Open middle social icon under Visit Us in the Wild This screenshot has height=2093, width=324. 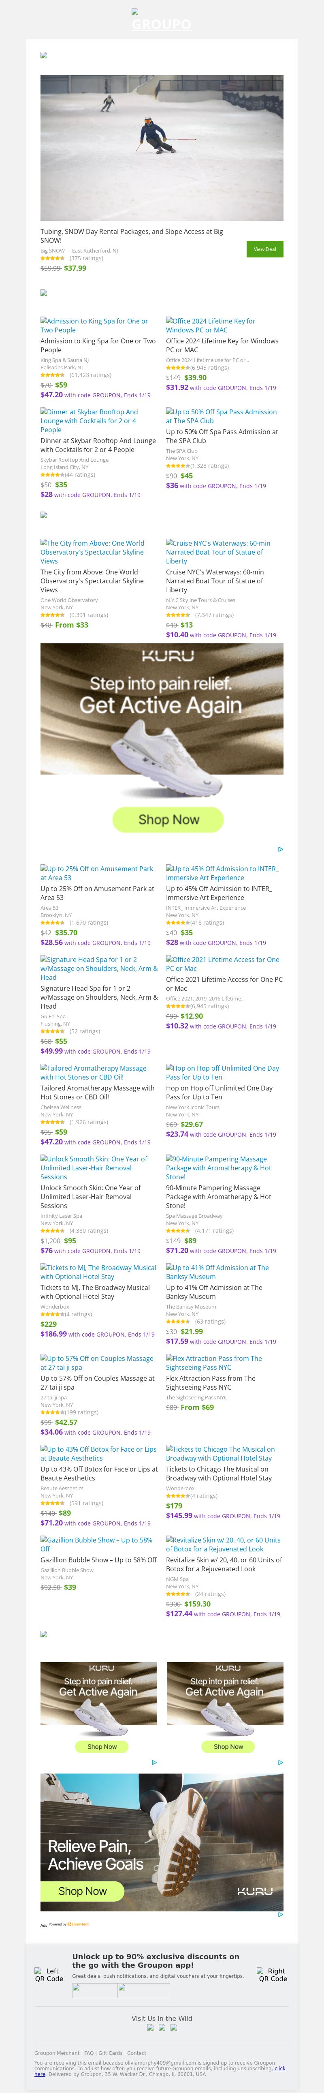tap(162, 2027)
